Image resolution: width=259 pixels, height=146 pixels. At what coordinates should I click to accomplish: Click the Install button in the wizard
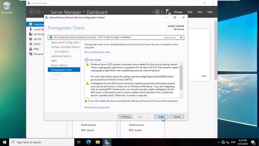161,117
